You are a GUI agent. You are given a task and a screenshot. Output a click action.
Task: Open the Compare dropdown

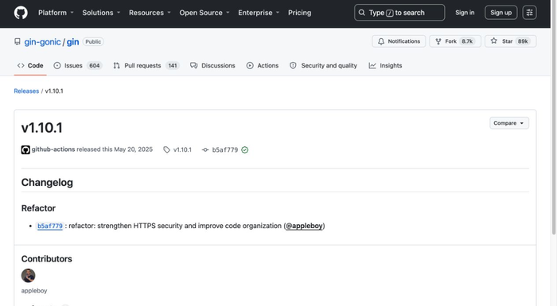tap(509, 123)
